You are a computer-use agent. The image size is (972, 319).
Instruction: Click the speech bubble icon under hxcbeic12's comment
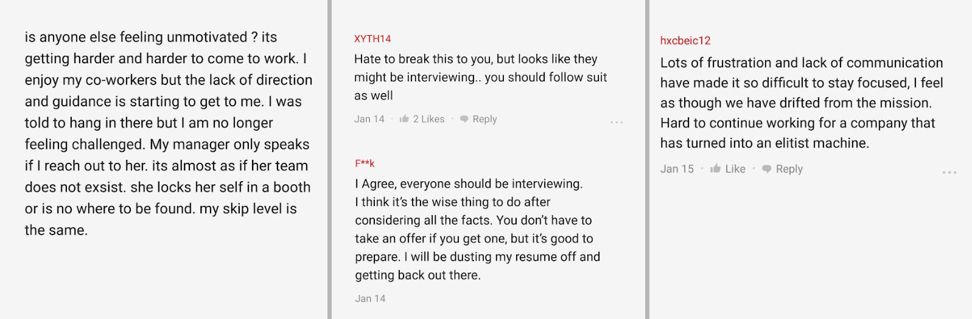click(767, 169)
